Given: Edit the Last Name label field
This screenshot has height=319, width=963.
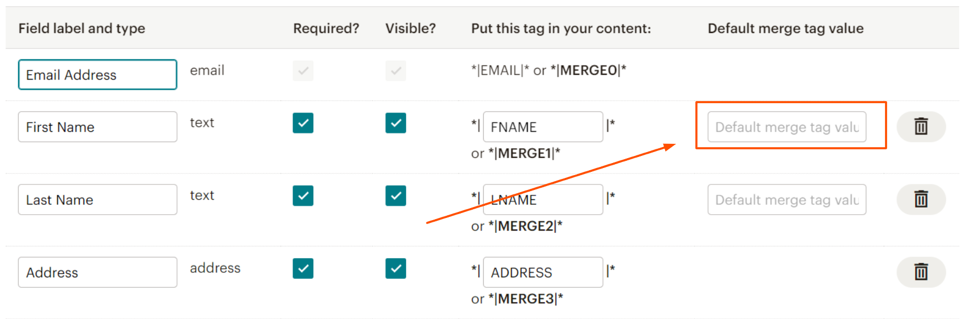Looking at the screenshot, I should (98, 199).
